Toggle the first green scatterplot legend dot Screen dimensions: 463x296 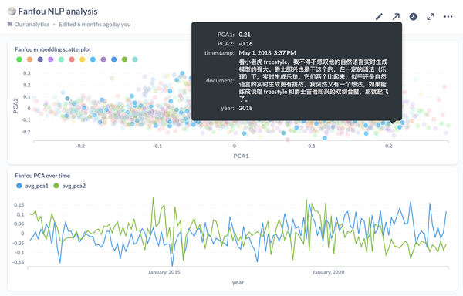tap(19, 59)
